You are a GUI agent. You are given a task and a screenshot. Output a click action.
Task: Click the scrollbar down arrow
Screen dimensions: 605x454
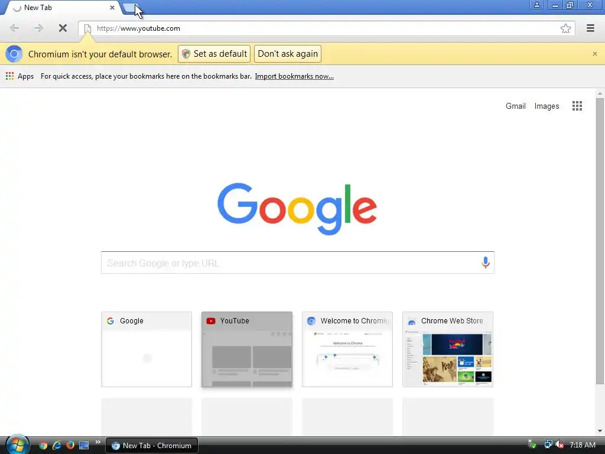tap(600, 431)
